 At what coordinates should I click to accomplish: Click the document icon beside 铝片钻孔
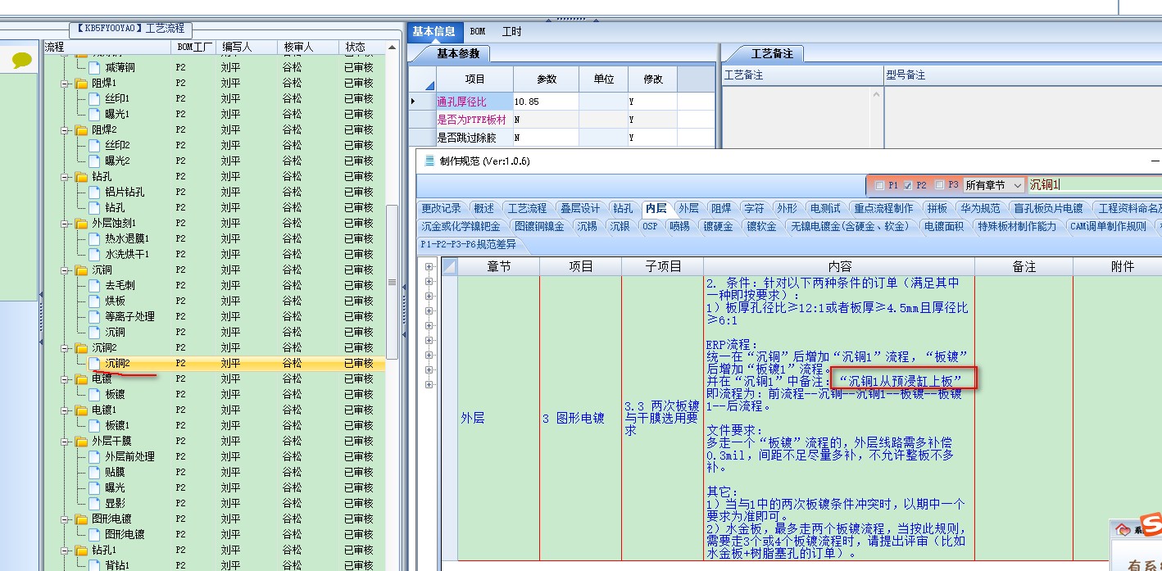[x=94, y=192]
